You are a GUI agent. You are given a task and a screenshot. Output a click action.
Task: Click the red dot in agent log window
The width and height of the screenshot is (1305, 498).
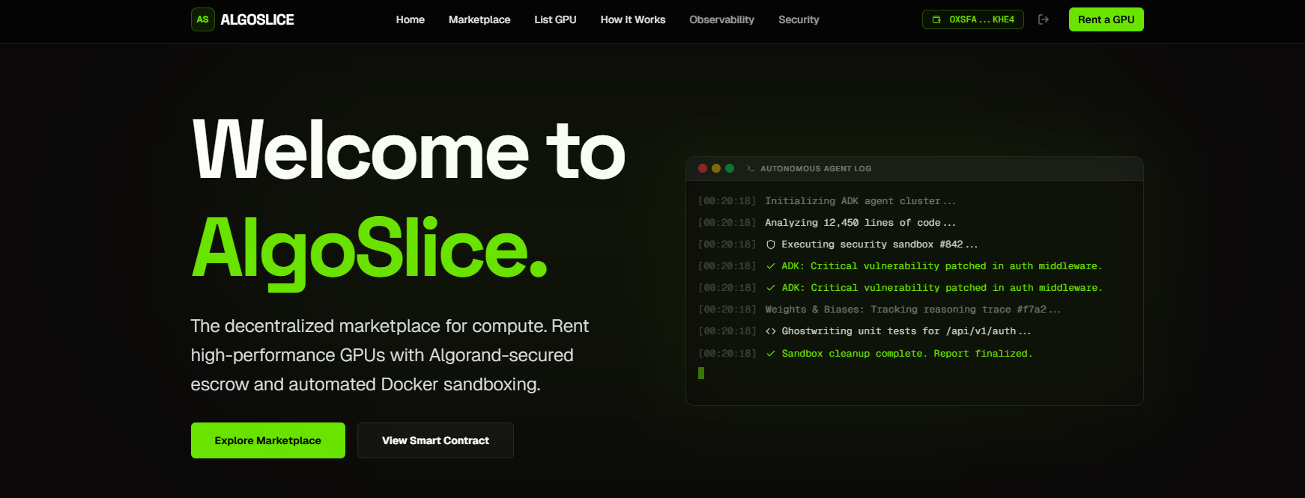[x=703, y=168]
